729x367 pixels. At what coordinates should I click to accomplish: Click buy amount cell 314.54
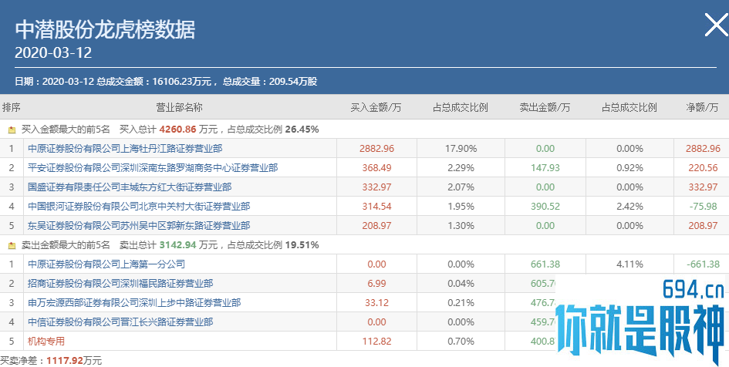coord(376,207)
